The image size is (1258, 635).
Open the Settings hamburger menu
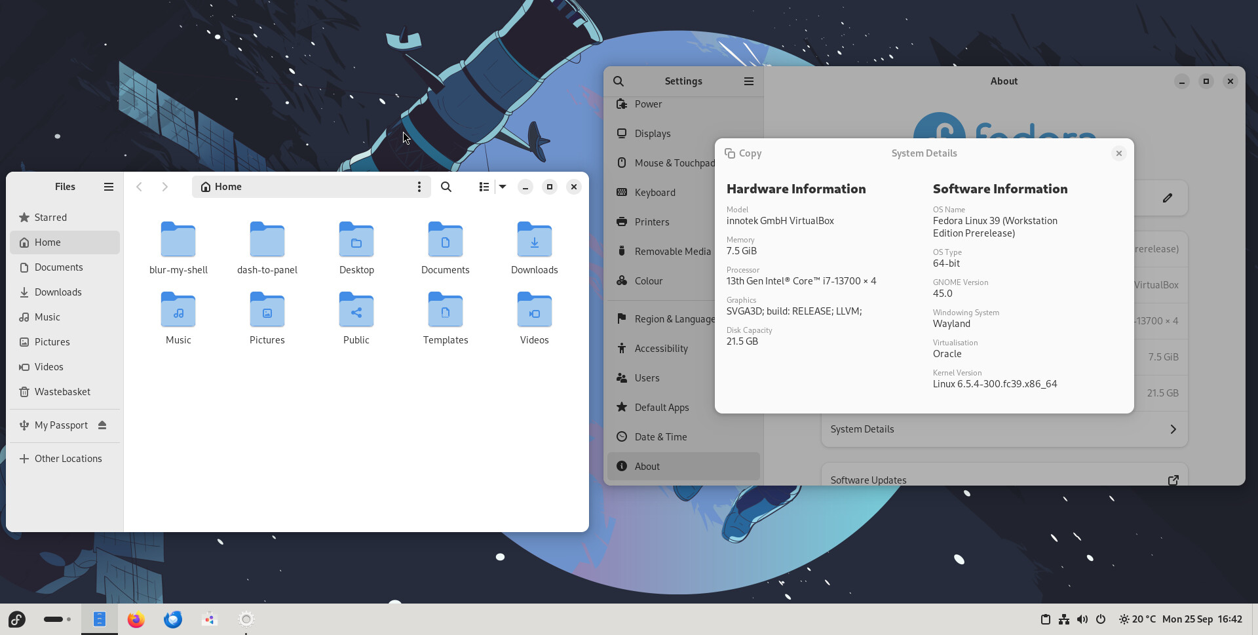(749, 81)
